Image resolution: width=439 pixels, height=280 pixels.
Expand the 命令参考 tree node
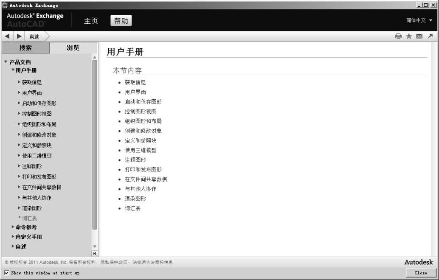(x=13, y=227)
